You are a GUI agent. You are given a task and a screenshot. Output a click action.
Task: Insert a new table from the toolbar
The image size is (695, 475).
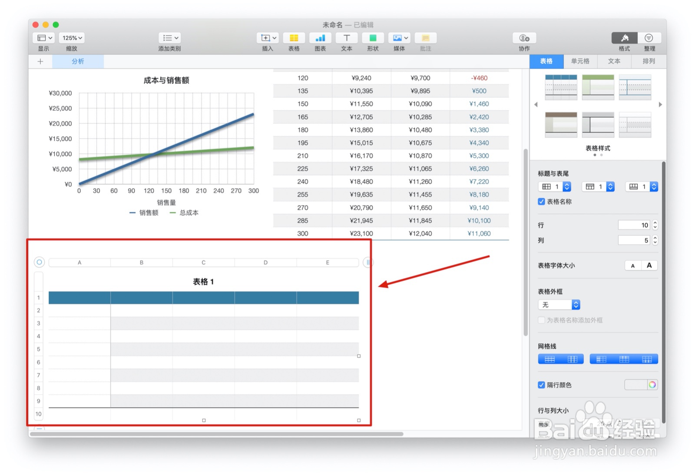(294, 38)
